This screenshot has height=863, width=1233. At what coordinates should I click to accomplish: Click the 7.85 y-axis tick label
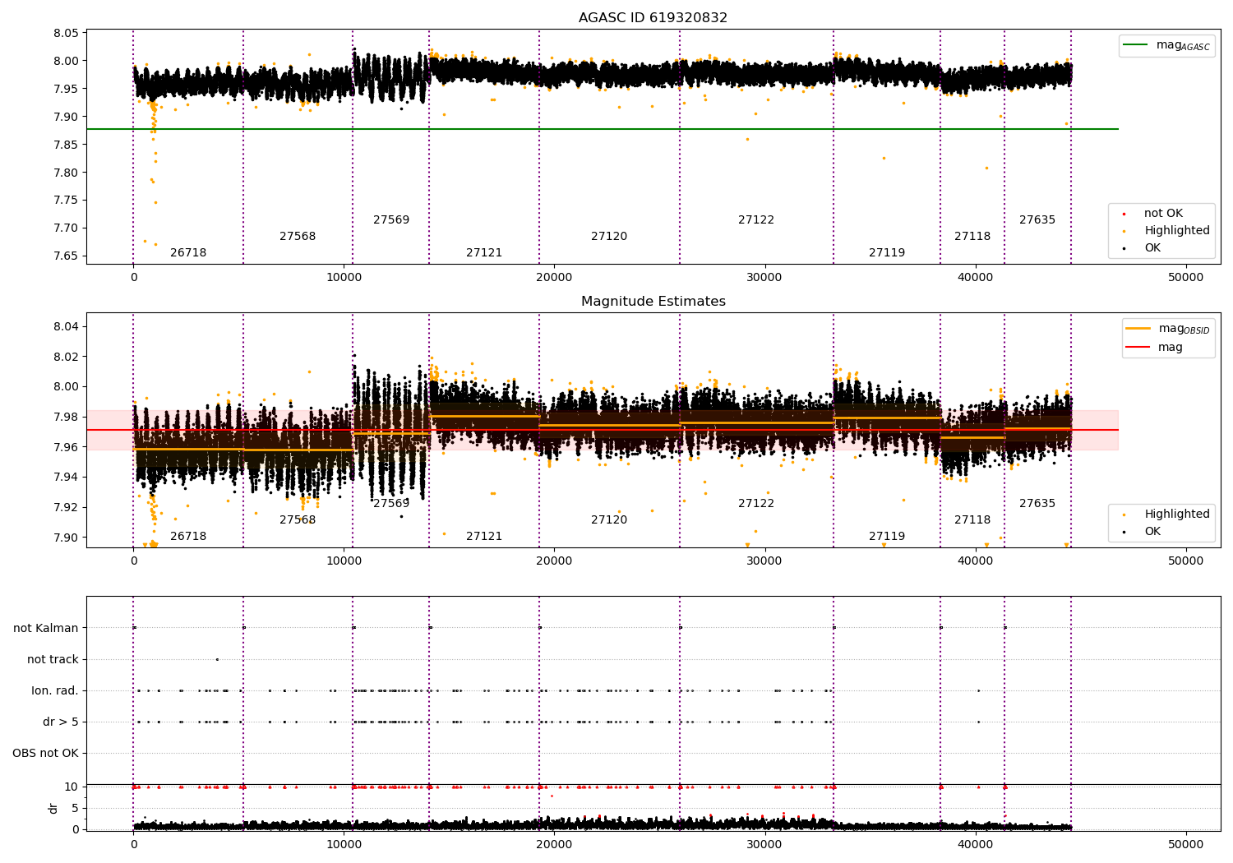(67, 145)
